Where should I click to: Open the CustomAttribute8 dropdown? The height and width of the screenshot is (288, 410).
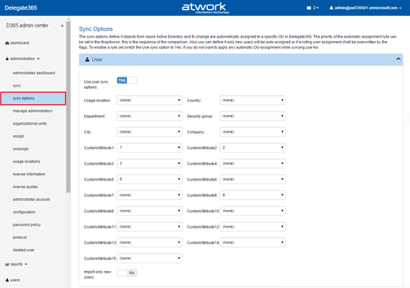tap(252, 195)
